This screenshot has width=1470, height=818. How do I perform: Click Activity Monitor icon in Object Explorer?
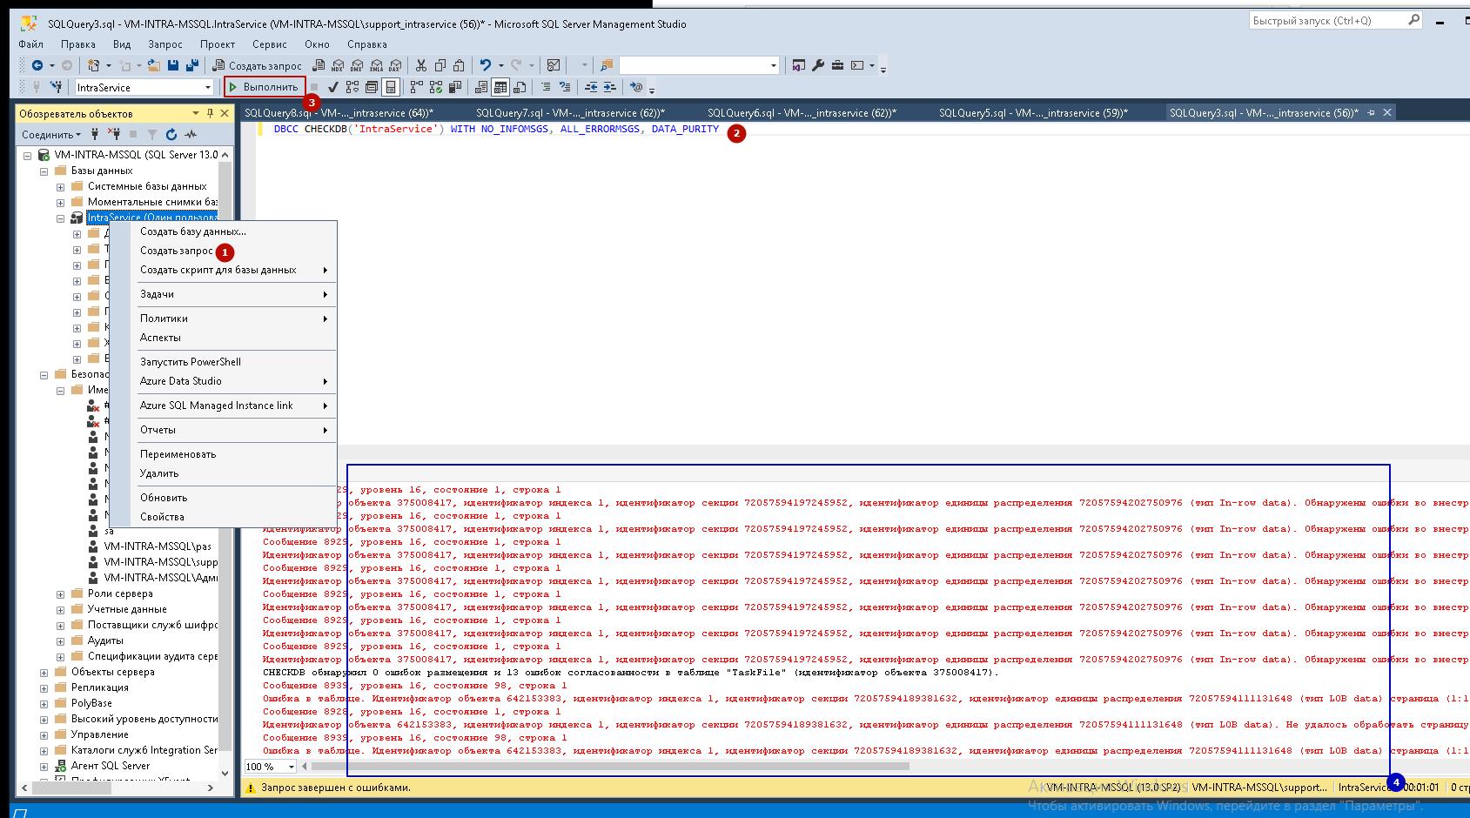[x=191, y=134]
